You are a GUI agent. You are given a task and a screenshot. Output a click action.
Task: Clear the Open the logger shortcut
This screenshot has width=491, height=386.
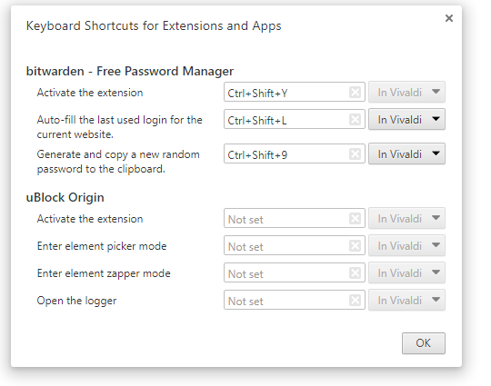pos(355,301)
